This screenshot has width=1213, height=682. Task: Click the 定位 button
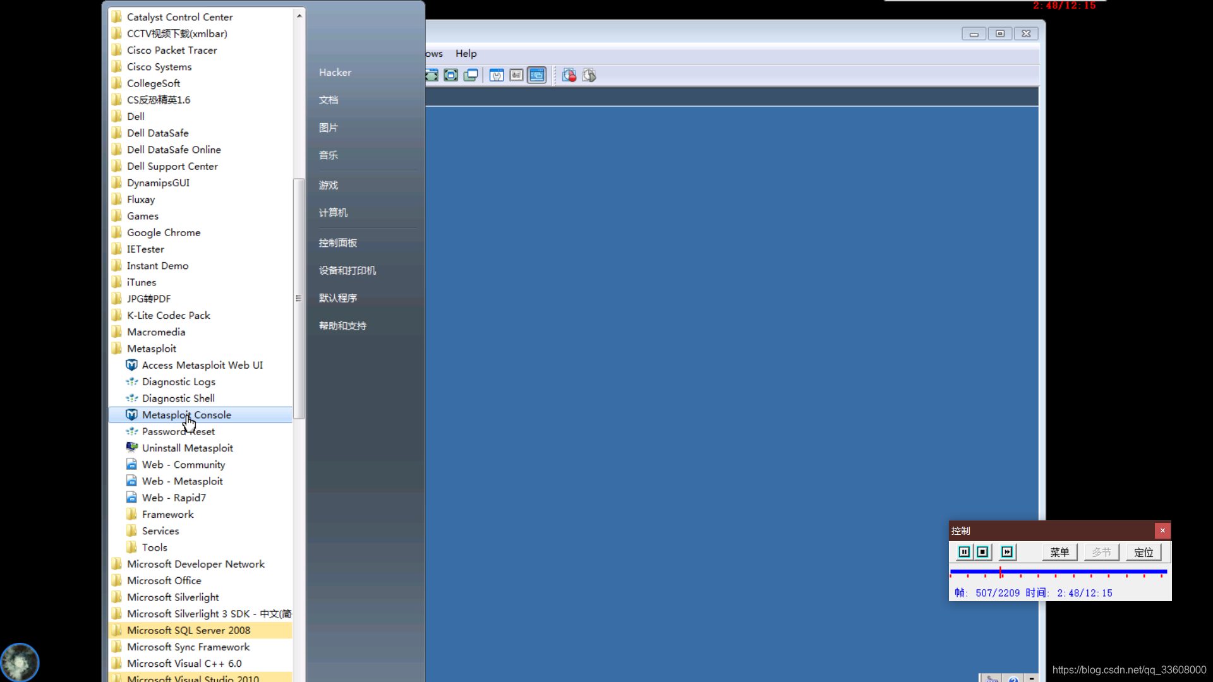(1144, 553)
